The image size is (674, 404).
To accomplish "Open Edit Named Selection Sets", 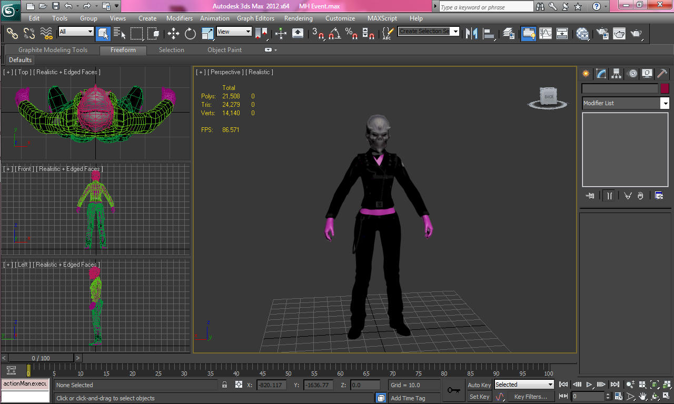I will pyautogui.click(x=387, y=34).
